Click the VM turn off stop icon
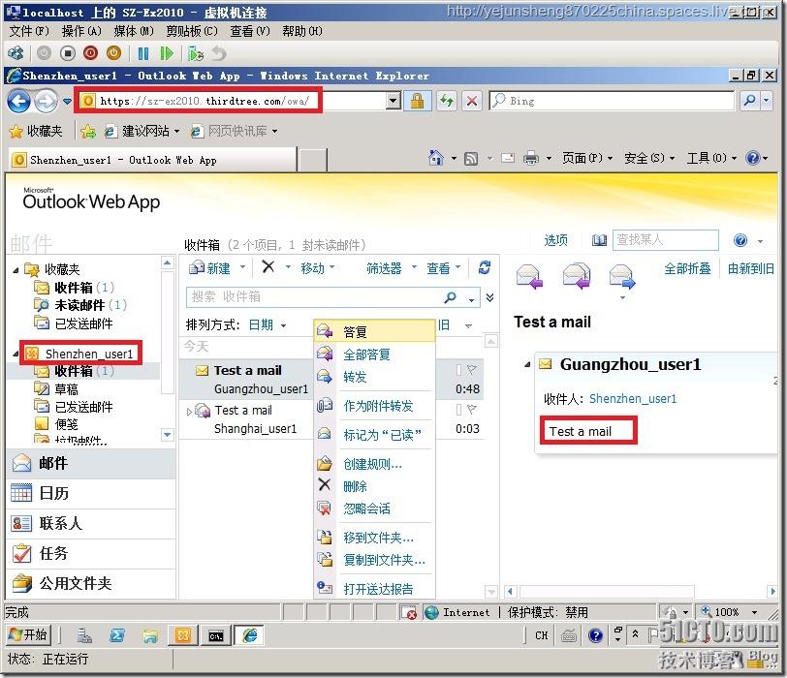 pyautogui.click(x=67, y=52)
